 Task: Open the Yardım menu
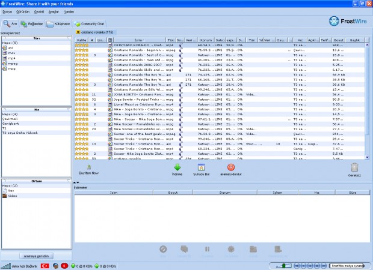[69, 11]
